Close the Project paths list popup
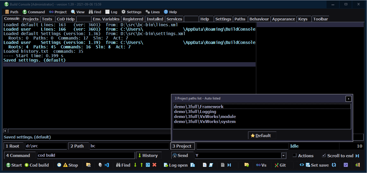 point(348,99)
